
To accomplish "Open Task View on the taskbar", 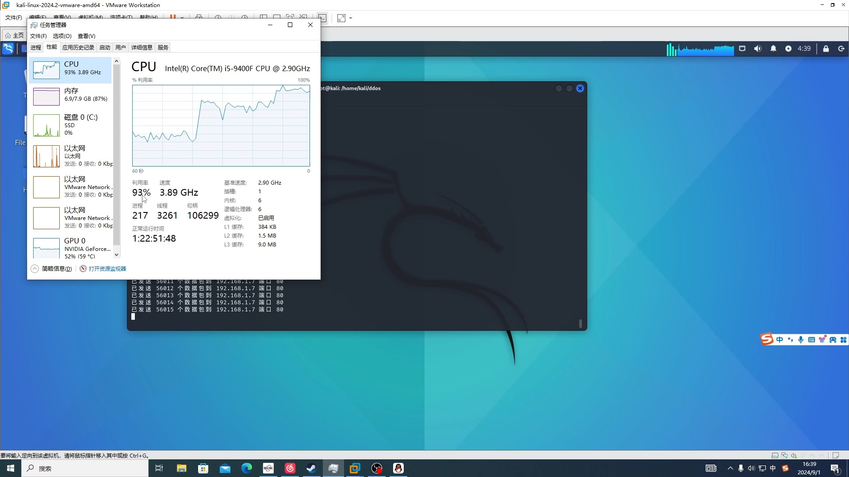I will click(159, 468).
